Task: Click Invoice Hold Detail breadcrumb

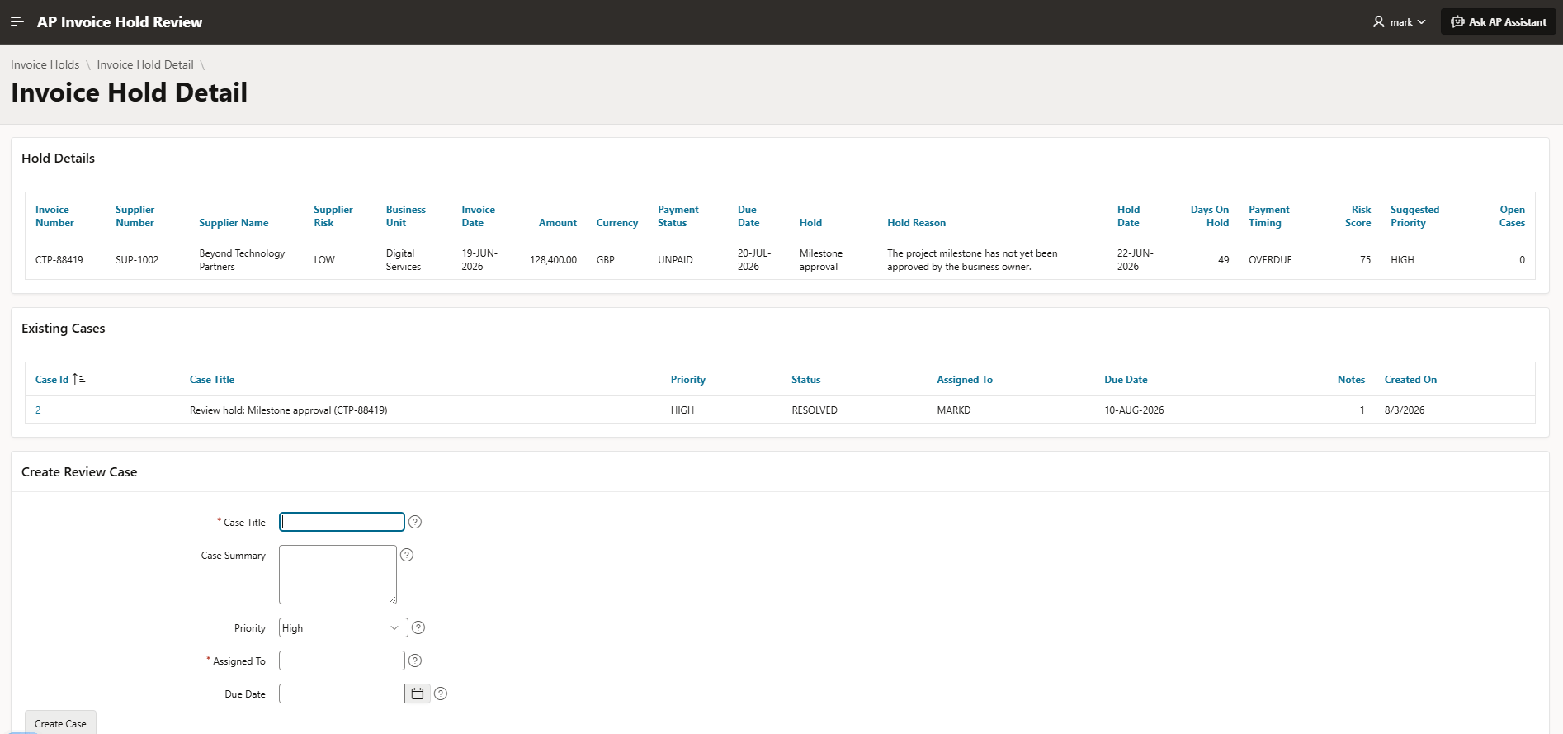Action: click(145, 64)
